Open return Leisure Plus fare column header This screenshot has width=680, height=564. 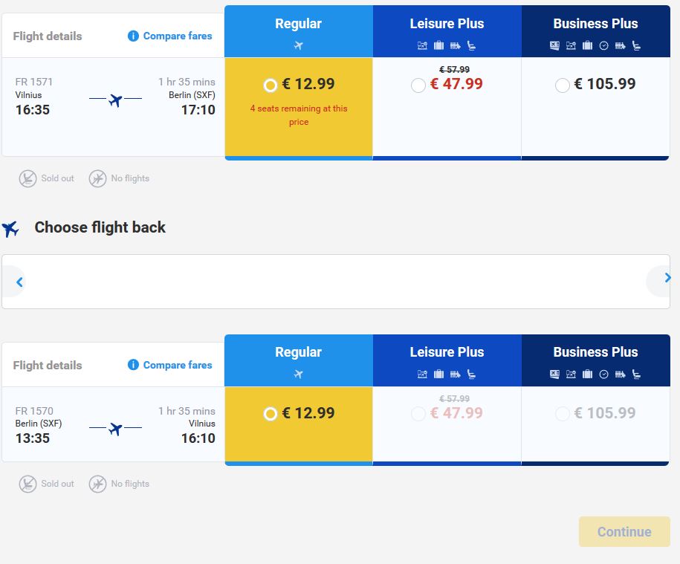click(x=447, y=360)
